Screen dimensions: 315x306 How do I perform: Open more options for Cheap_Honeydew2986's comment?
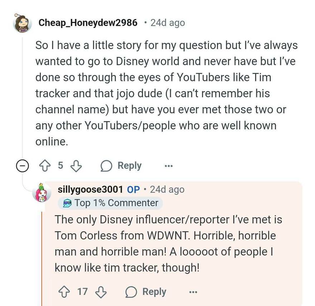click(168, 165)
